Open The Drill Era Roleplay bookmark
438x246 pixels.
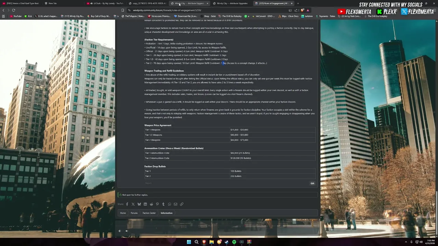(x=230, y=16)
